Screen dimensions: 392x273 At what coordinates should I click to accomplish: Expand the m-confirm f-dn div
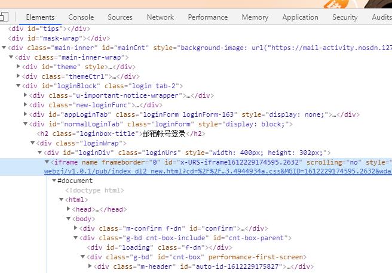point(76,228)
